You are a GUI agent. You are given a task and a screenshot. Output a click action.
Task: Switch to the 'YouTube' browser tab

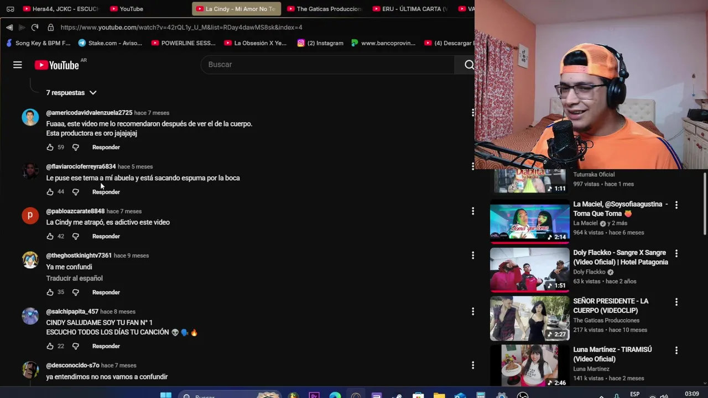(x=127, y=9)
